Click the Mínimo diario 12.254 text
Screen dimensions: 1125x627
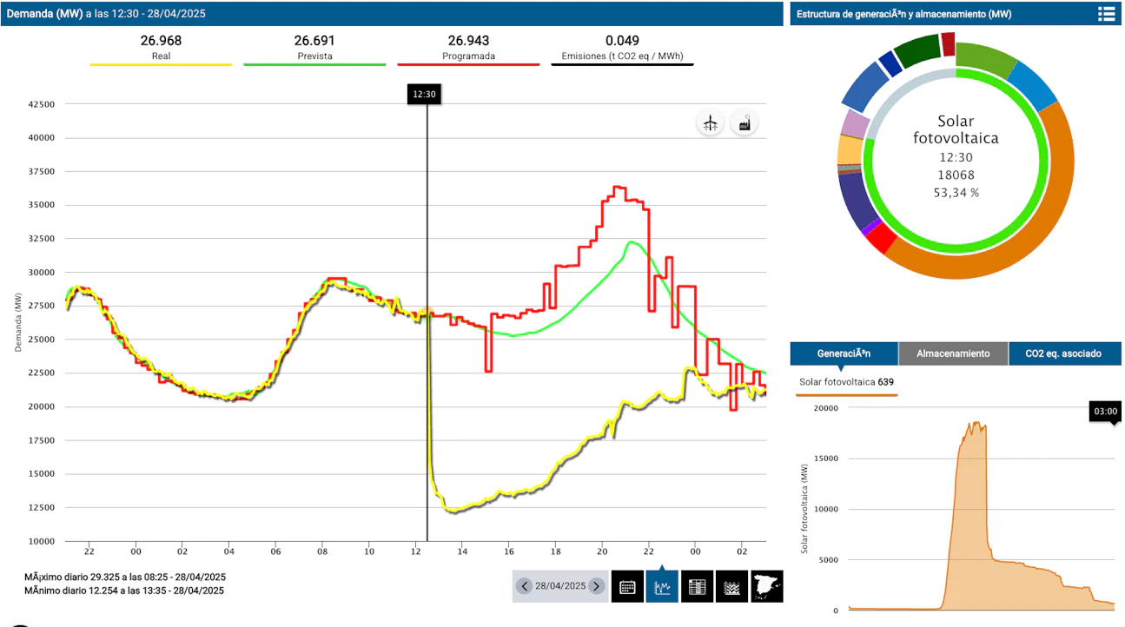coord(125,591)
